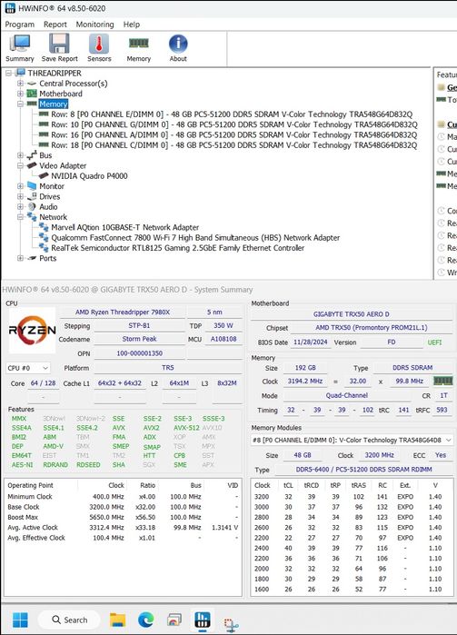Open the Summary toolbar icon
The image size is (457, 635).
(x=19, y=48)
